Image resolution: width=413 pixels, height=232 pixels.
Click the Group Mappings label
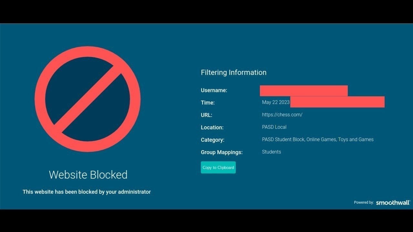point(222,152)
